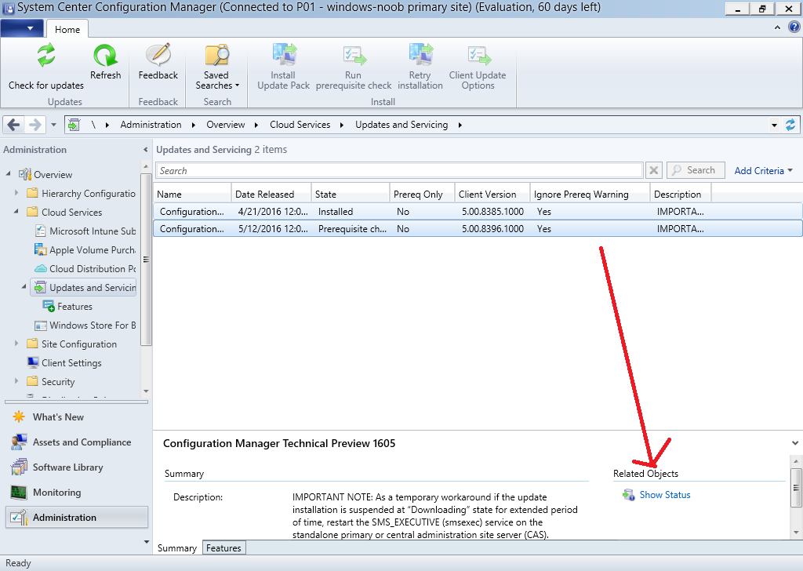
Task: Sort by the State column header
Action: tap(351, 194)
